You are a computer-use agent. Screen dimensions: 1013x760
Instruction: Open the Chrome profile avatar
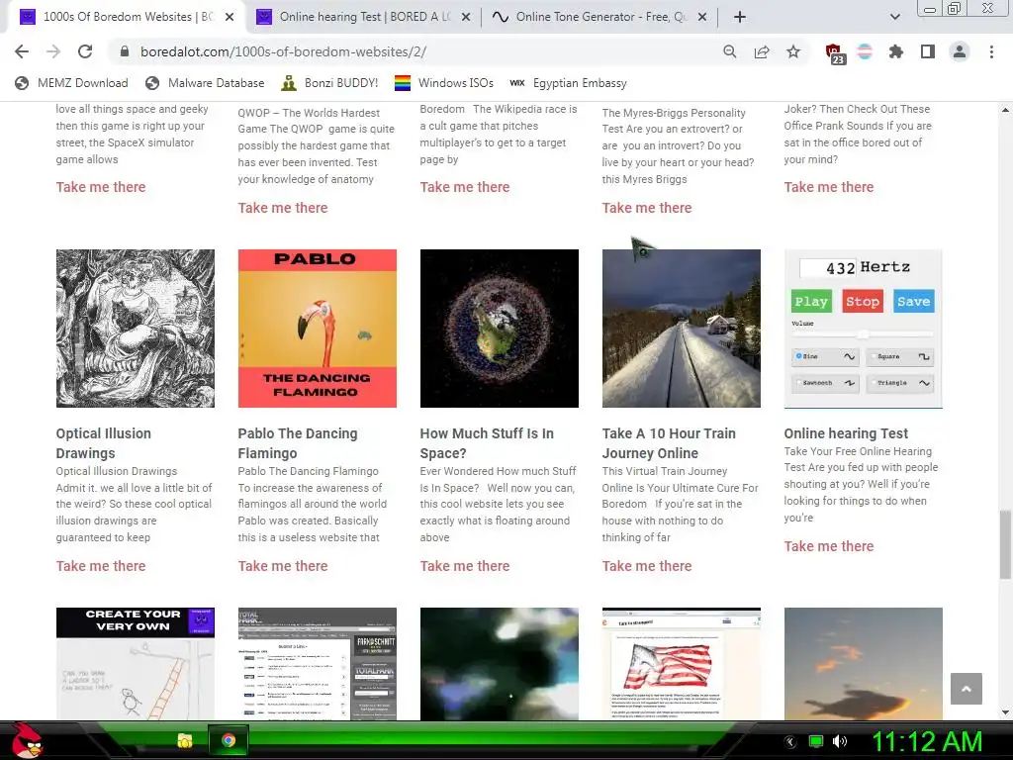point(960,51)
